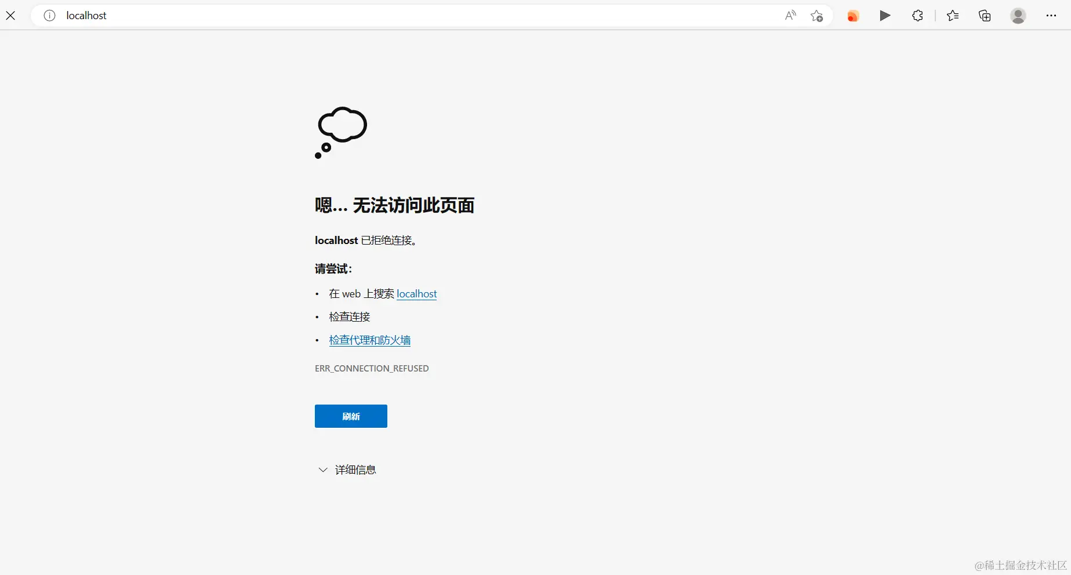
Task: Add page to favorites star icon
Action: pyautogui.click(x=817, y=16)
